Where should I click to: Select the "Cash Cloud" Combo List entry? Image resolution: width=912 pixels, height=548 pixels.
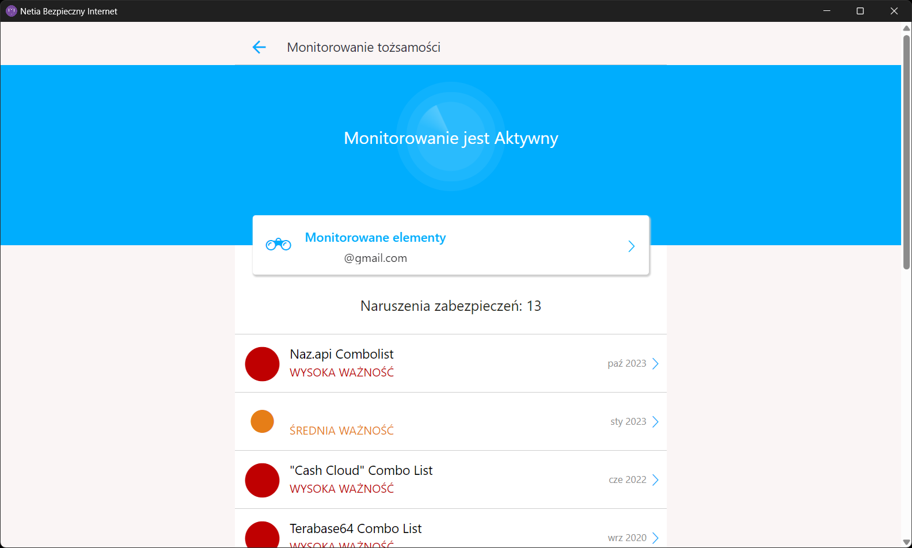(361, 470)
